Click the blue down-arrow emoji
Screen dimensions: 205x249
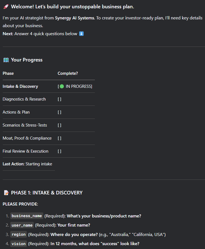pyautogui.click(x=81, y=34)
